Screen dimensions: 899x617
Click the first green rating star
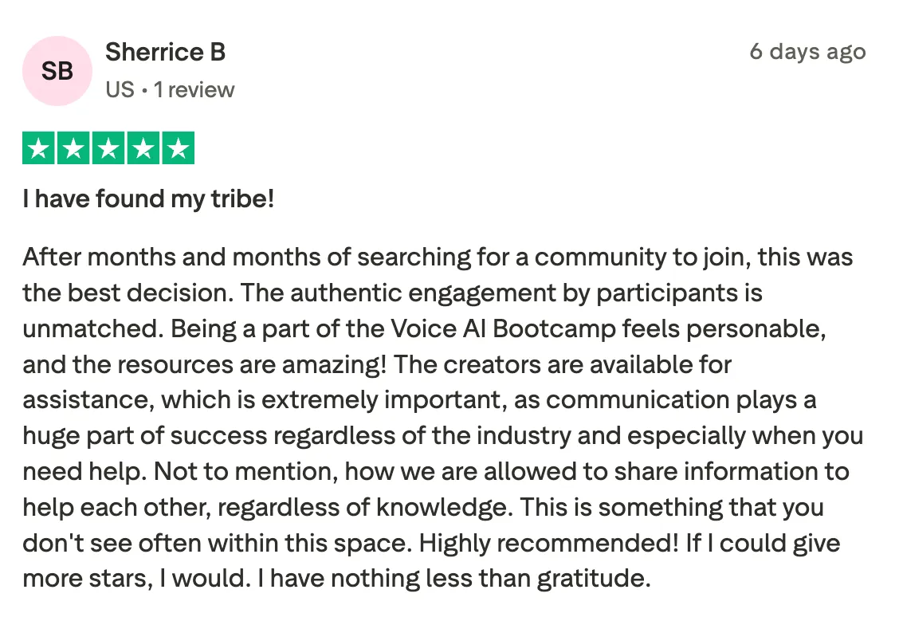coord(38,148)
